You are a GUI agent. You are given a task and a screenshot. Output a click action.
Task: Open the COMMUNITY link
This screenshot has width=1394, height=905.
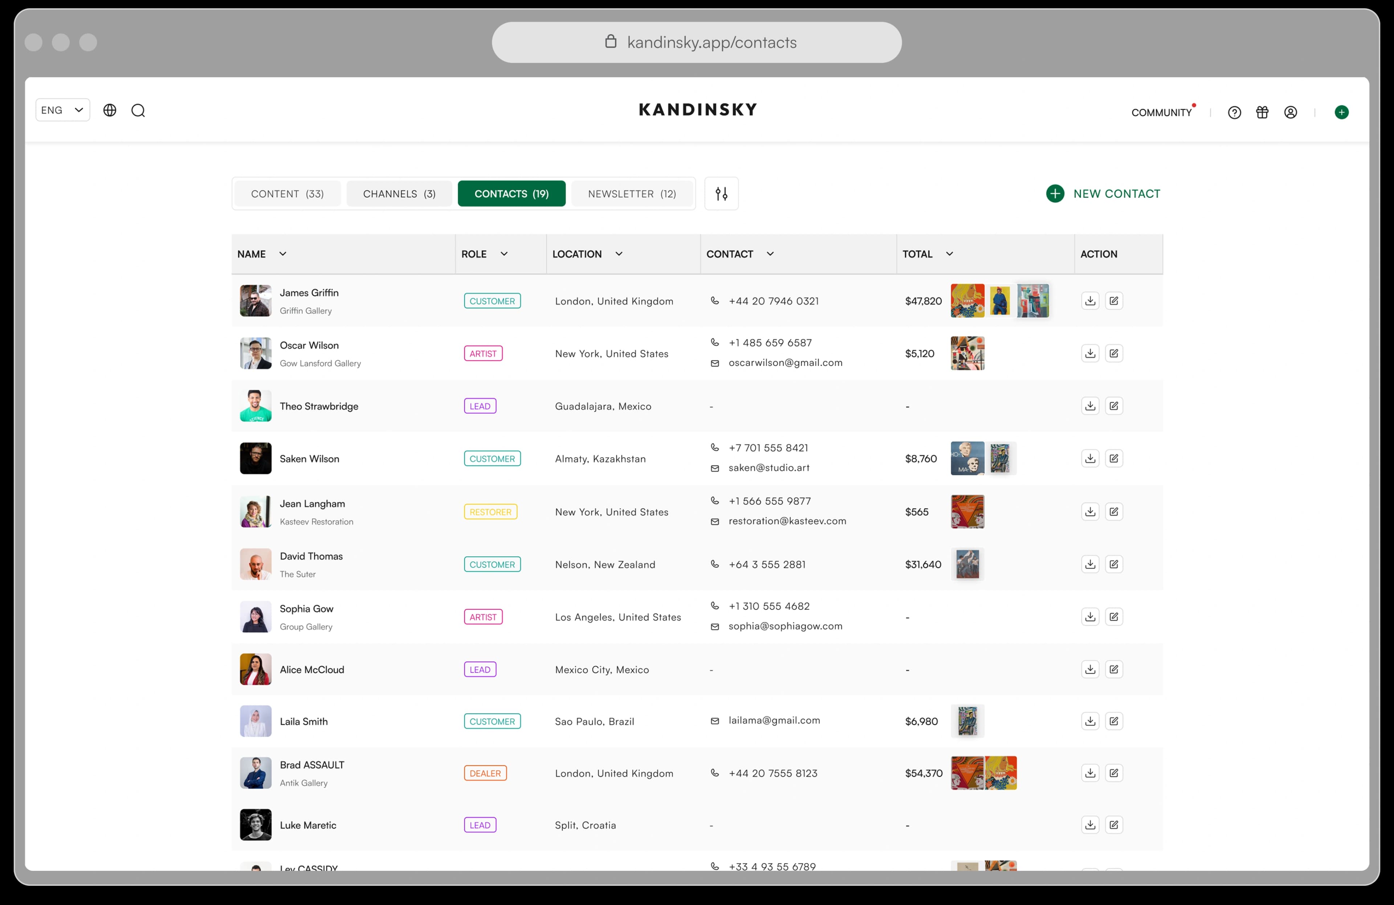1161,113
